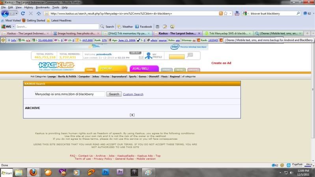Click the volume speaker tray icon
The image size is (315, 177).
point(291,173)
